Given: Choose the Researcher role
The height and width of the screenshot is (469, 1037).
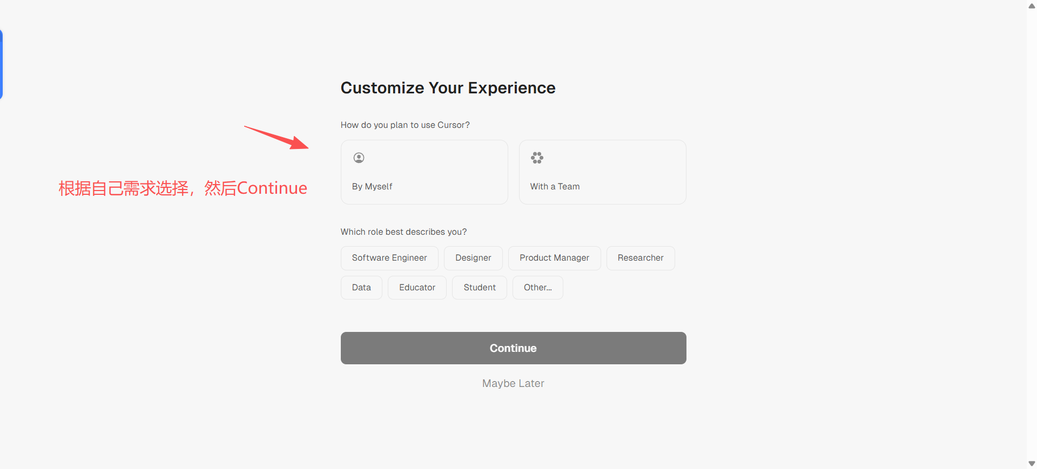Looking at the screenshot, I should point(641,258).
